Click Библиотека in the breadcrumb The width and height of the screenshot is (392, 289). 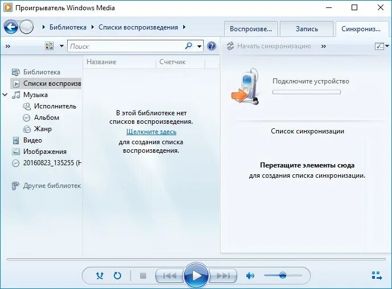pos(68,27)
